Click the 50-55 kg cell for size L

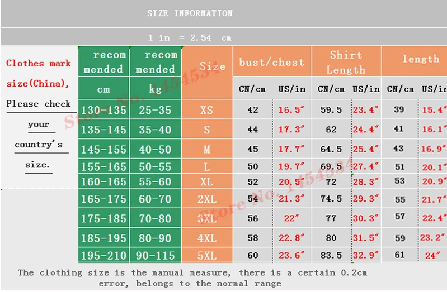point(156,166)
